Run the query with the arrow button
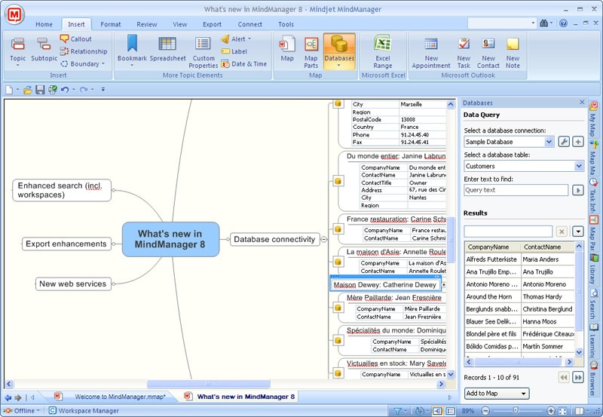The width and height of the screenshot is (603, 417). 577,190
